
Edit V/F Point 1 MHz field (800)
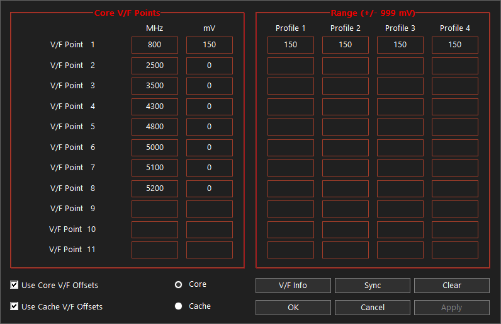click(x=155, y=45)
